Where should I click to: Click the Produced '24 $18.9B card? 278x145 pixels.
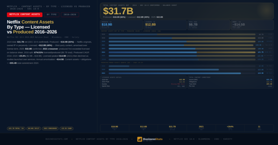coord(122,25)
